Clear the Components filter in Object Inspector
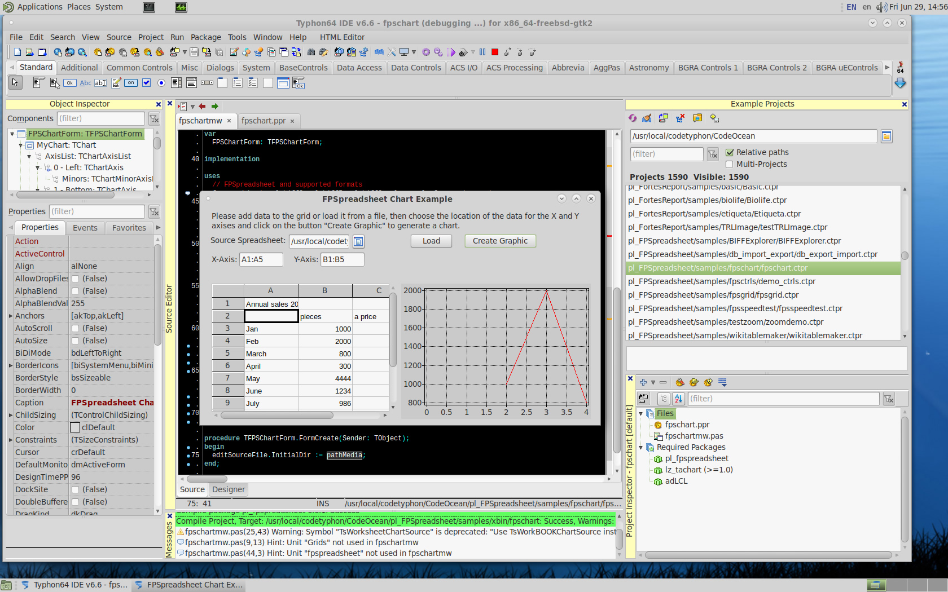Image resolution: width=948 pixels, height=592 pixels. coord(154,118)
